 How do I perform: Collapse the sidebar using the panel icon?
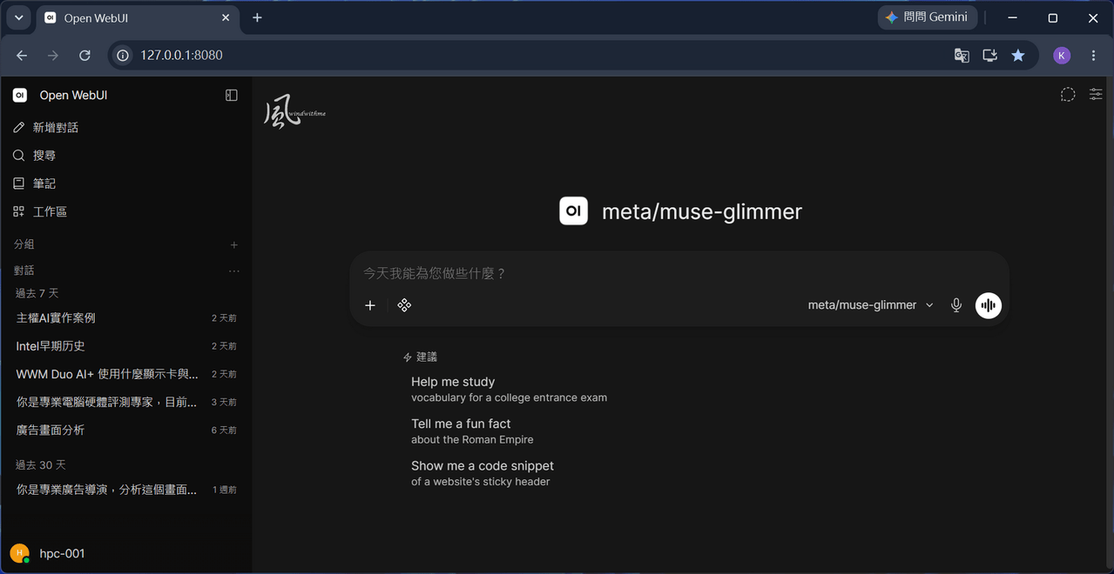(231, 95)
